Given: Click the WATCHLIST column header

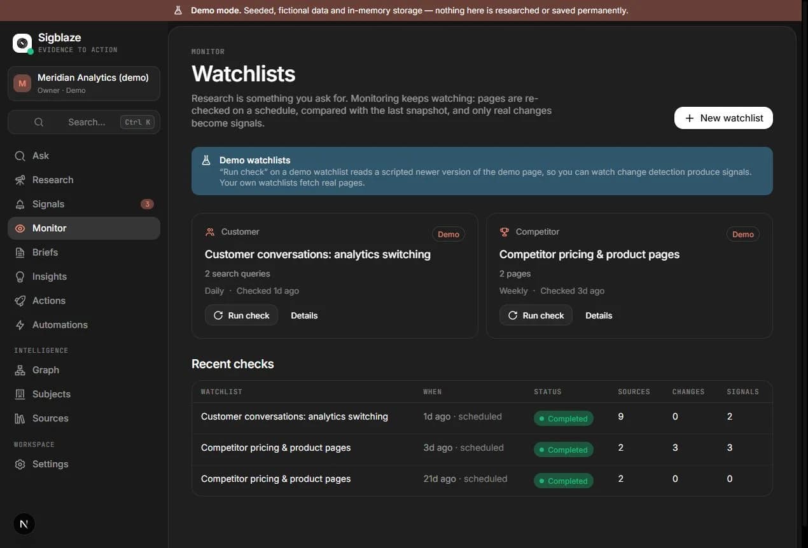Looking at the screenshot, I should click(221, 392).
